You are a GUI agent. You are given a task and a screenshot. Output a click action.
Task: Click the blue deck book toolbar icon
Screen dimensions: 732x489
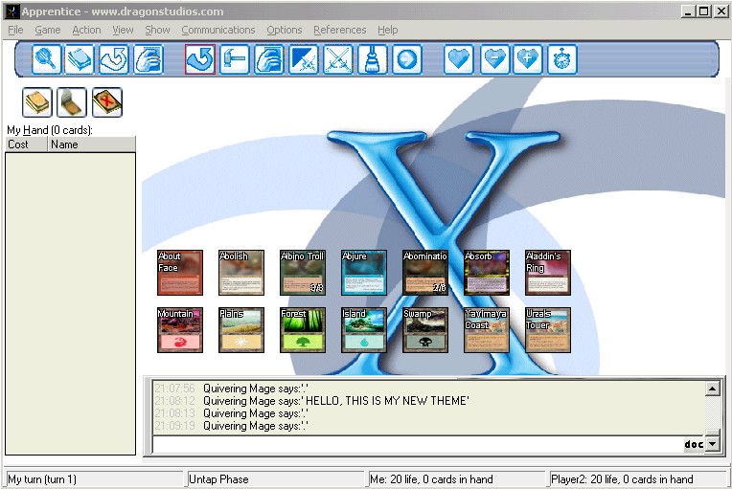click(79, 59)
